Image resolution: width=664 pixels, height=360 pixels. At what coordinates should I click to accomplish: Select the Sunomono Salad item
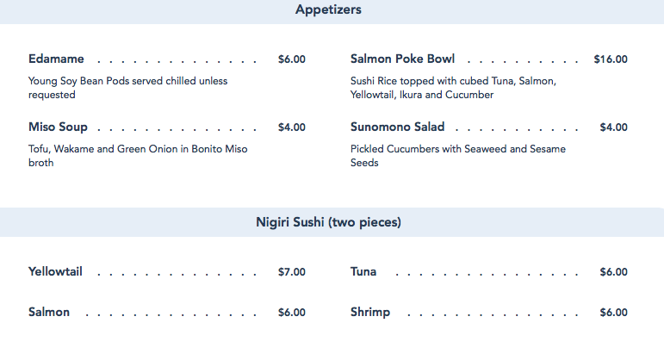397,127
